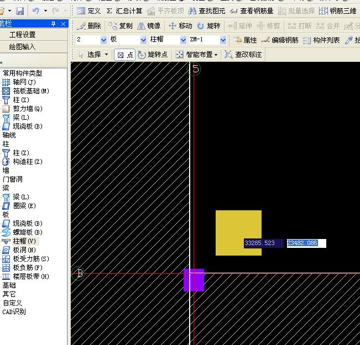Toggle the 旋转点 rotate point mode
This screenshot has width=360, height=345.
click(x=153, y=55)
